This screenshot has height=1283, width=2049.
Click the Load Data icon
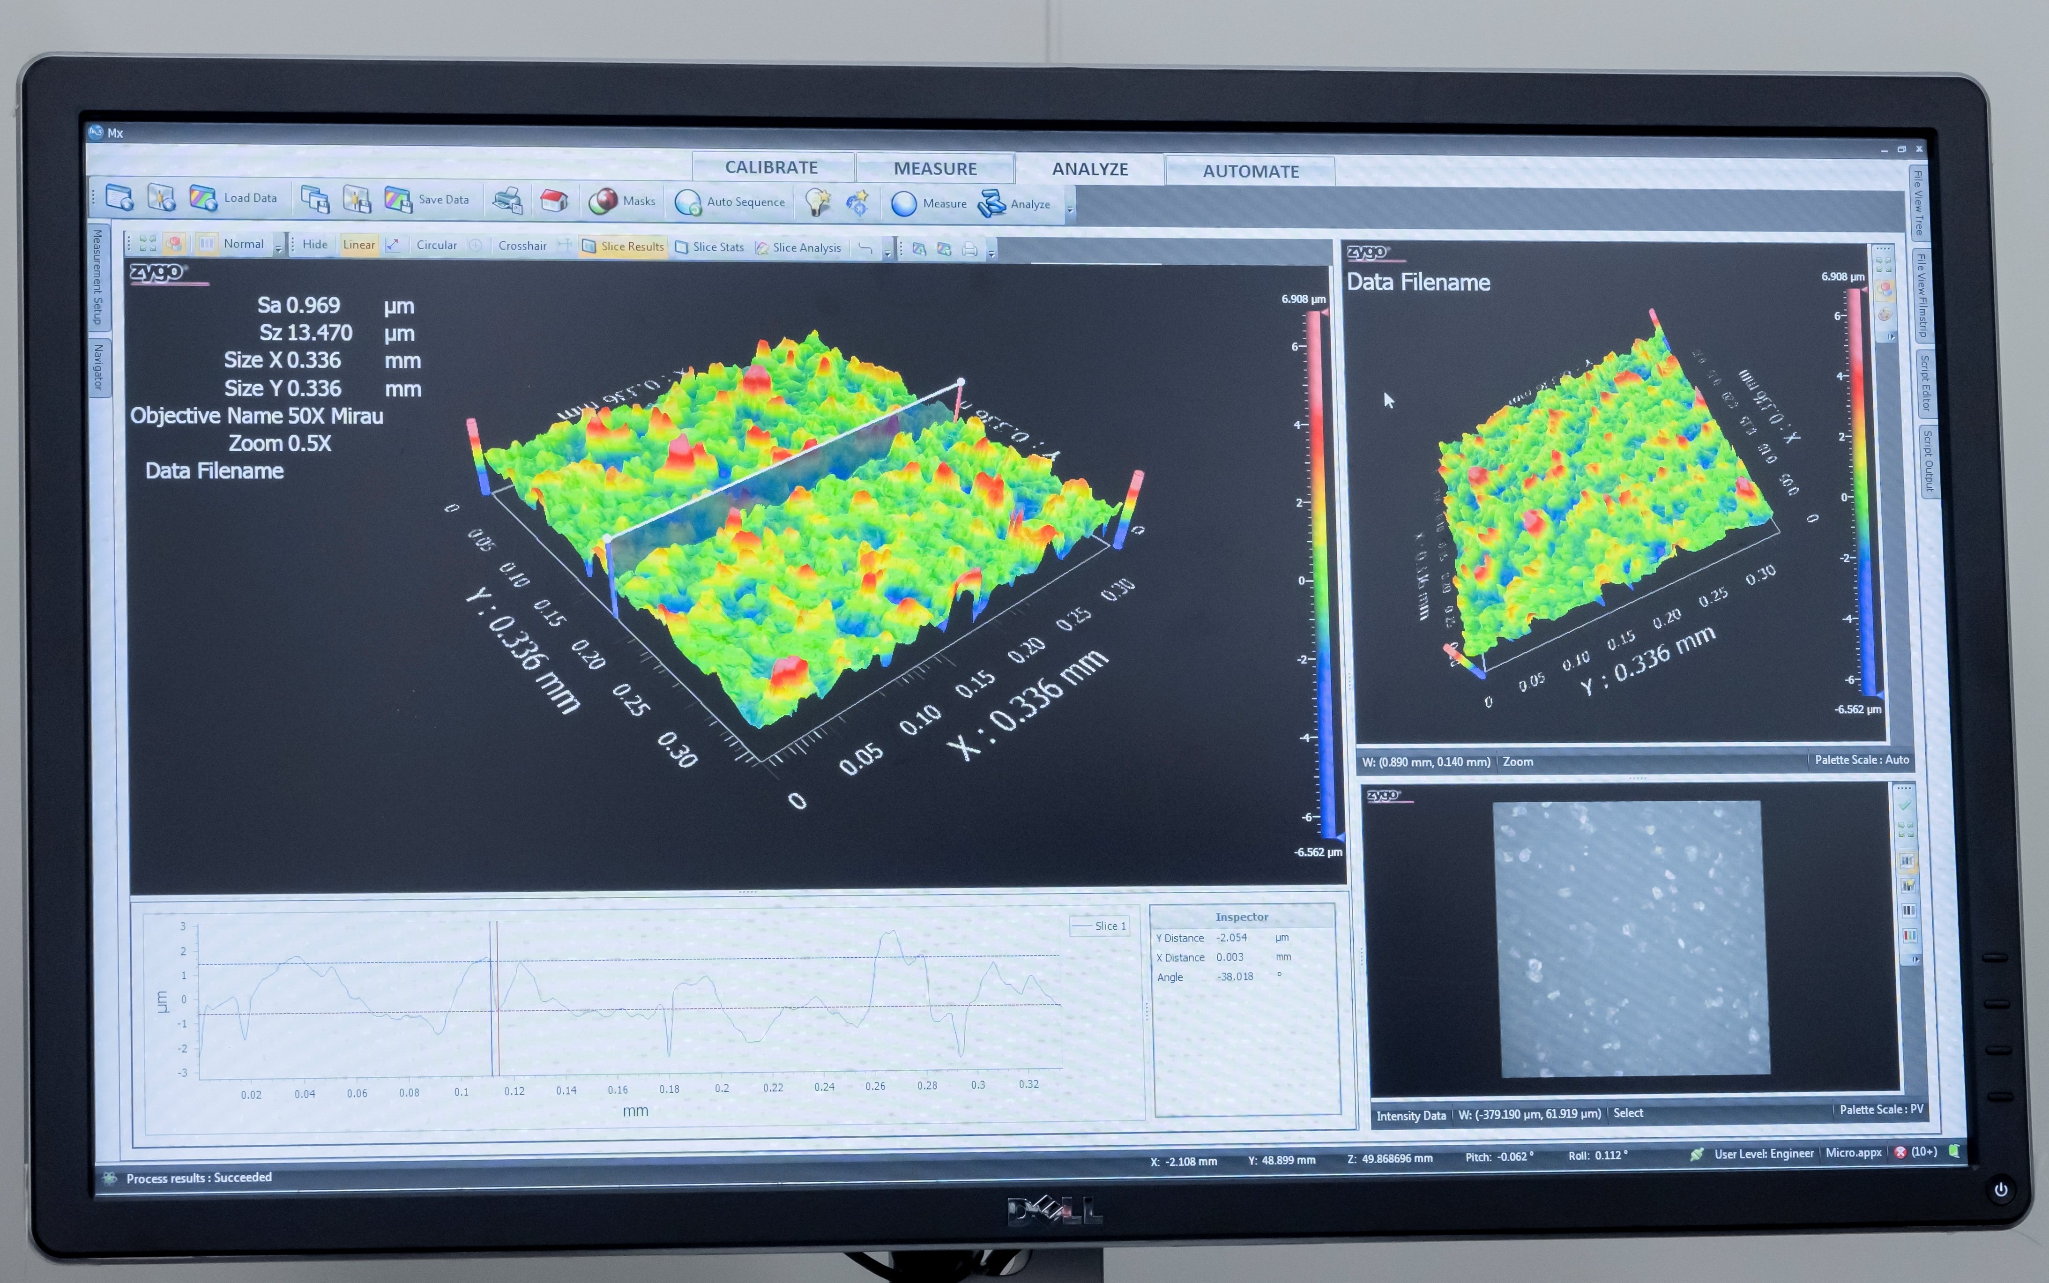tap(204, 198)
